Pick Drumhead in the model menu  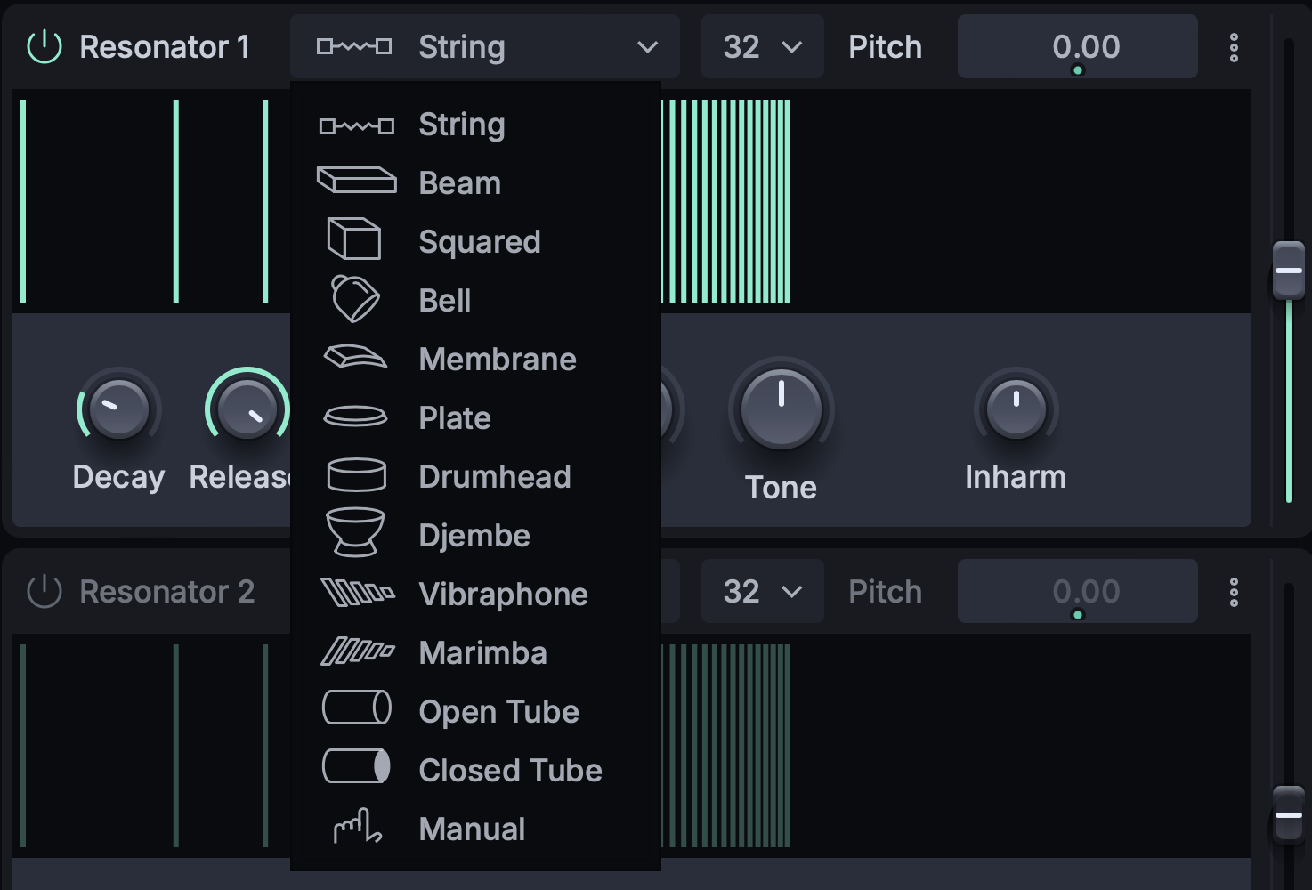(475, 477)
